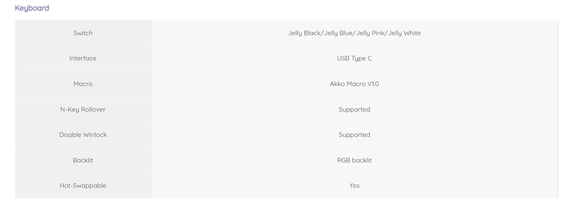The height and width of the screenshot is (204, 572).
Task: Click the Akko Macro V1.0 text
Action: click(x=354, y=84)
